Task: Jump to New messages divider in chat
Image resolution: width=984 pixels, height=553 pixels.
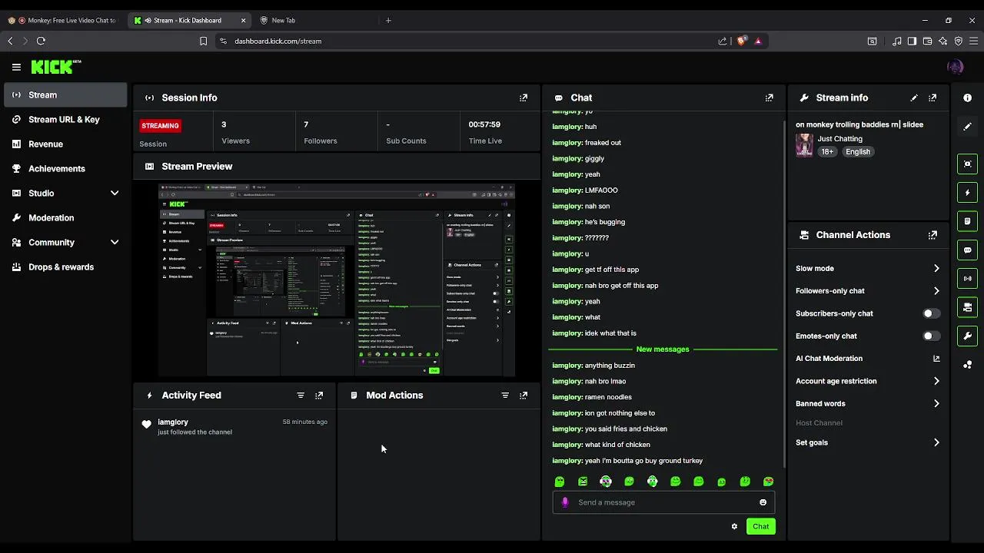Action: tap(663, 349)
